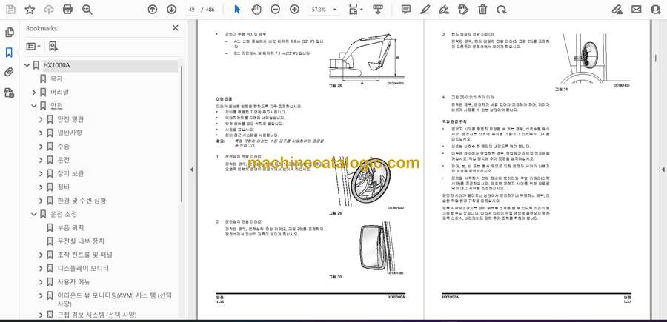The width and height of the screenshot is (667, 322).
Task: Add bookmark with the star icon
Action: [30, 10]
